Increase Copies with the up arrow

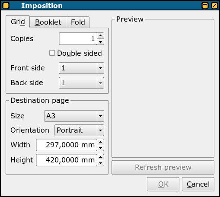[x=100, y=35]
